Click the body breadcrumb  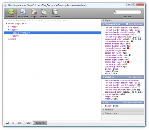[29, 123]
